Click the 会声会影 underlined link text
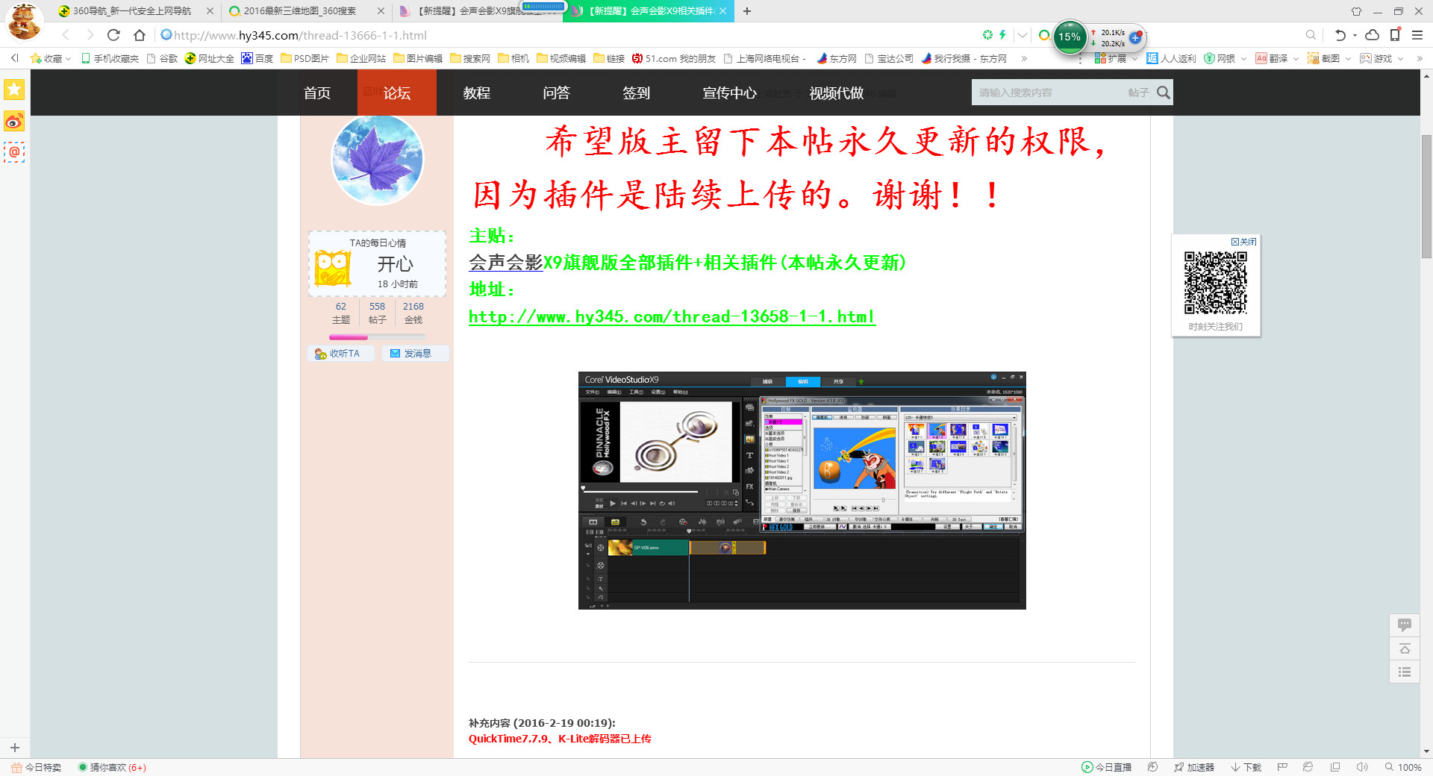1433x776 pixels. click(x=505, y=263)
